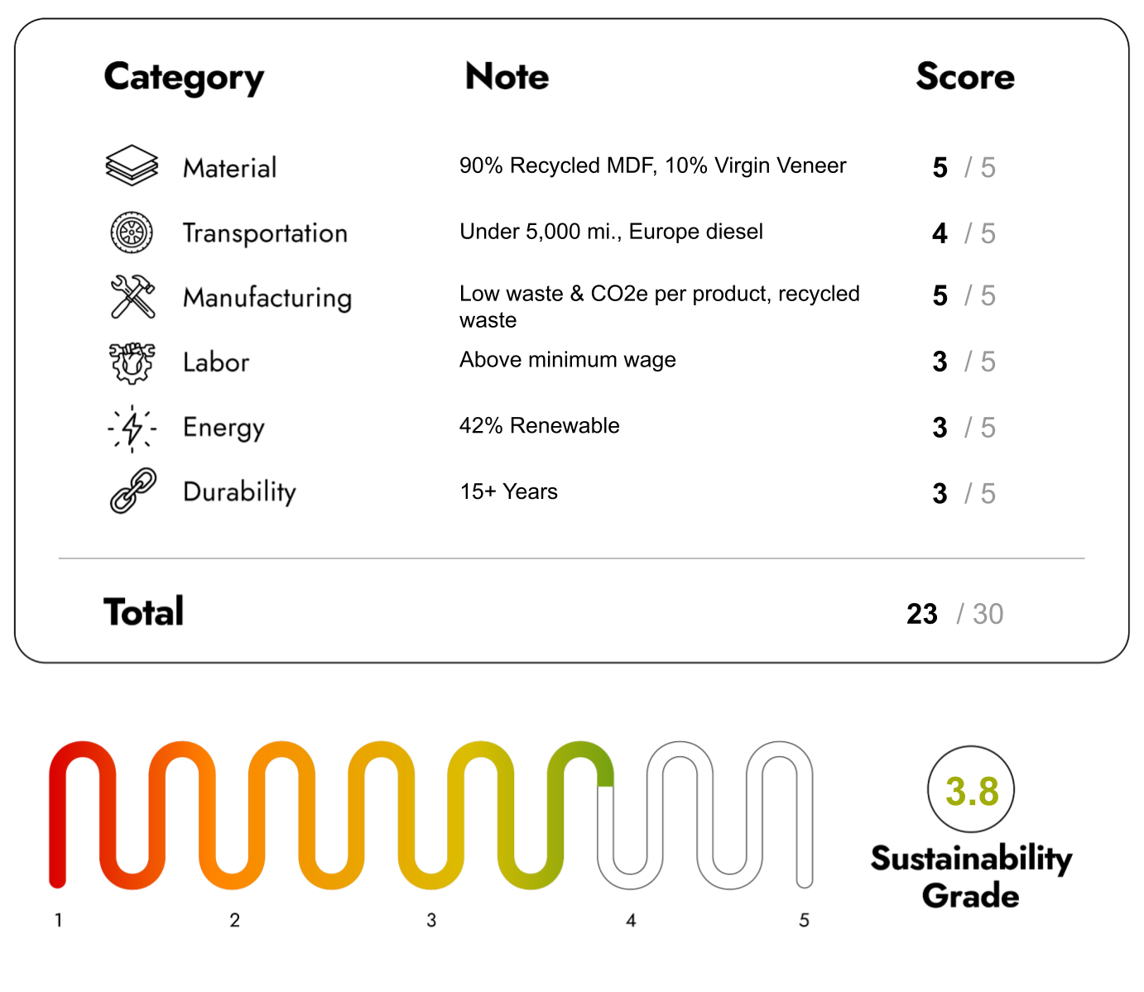Select the Note column header

(x=507, y=76)
